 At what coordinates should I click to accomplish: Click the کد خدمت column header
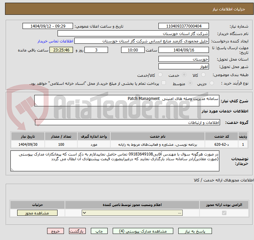point(221,136)
